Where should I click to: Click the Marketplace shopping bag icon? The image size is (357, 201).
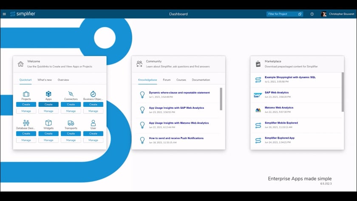tap(258, 64)
